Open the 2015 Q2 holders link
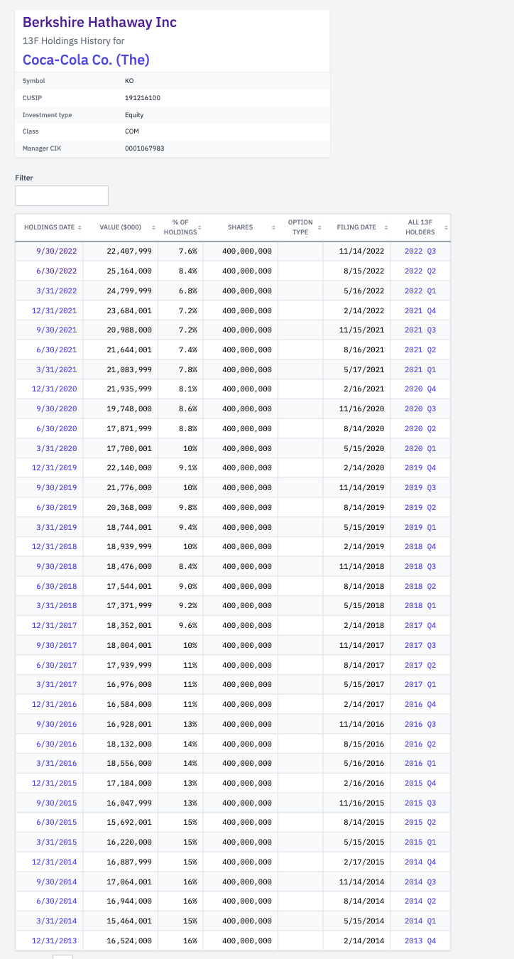 (x=420, y=823)
